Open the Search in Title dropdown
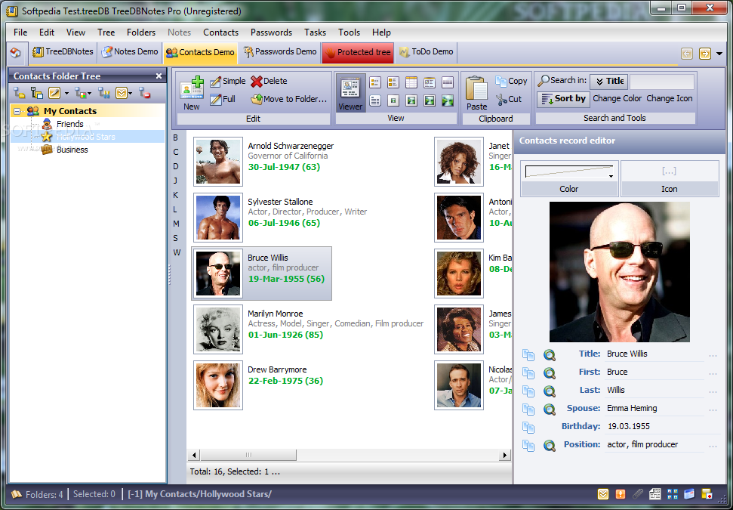 (608, 82)
